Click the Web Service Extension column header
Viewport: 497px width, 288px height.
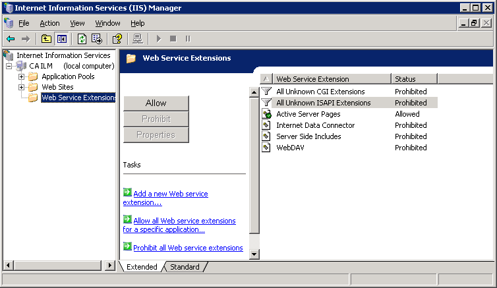[x=332, y=79]
